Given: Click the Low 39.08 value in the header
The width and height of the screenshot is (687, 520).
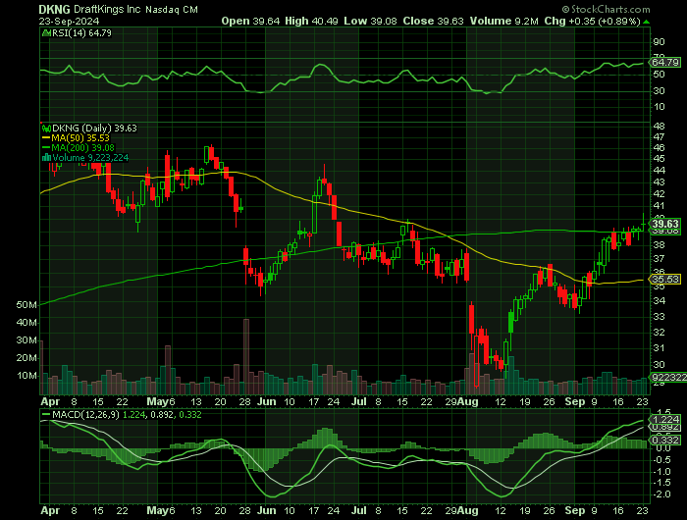Looking at the screenshot, I should click(370, 21).
